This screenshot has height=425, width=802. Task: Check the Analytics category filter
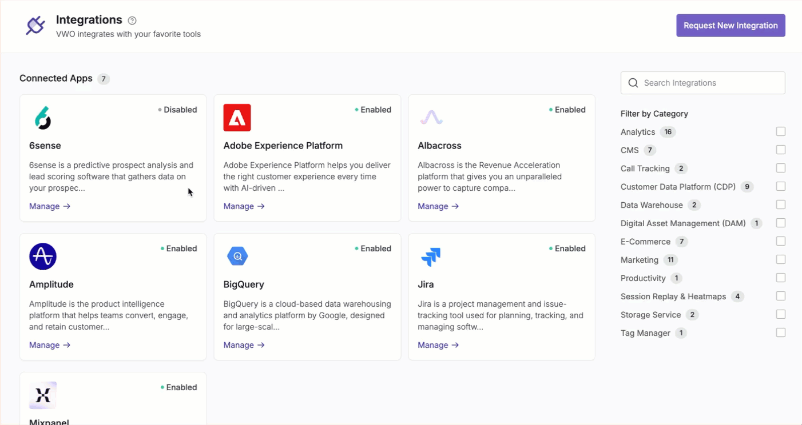[x=781, y=132]
